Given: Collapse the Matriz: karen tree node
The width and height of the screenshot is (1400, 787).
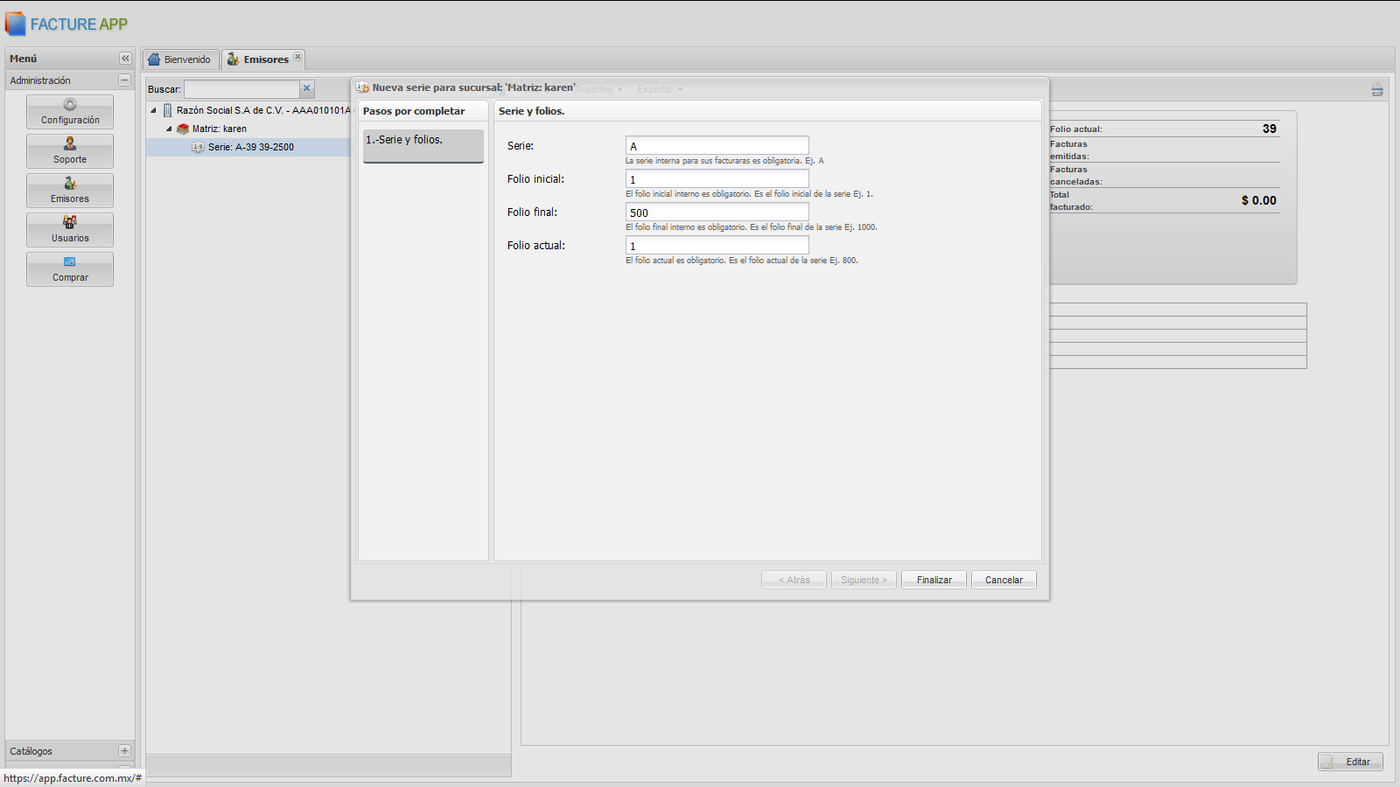Looking at the screenshot, I should tap(169, 129).
